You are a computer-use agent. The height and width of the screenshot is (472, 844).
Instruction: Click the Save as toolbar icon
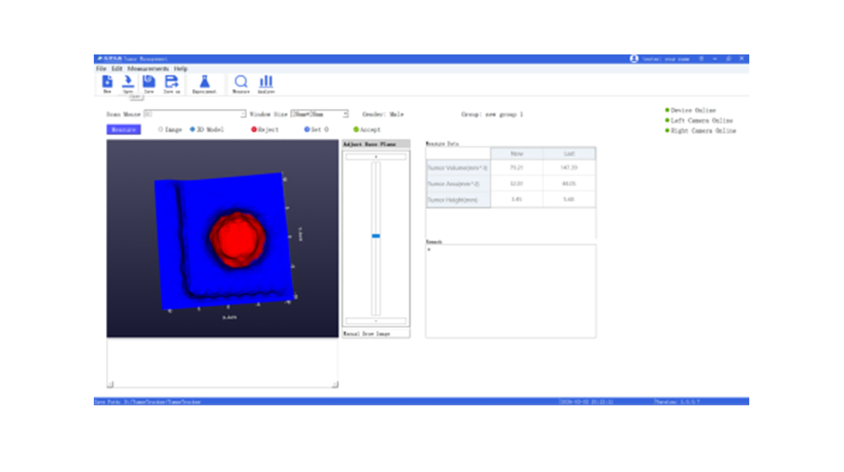[171, 83]
